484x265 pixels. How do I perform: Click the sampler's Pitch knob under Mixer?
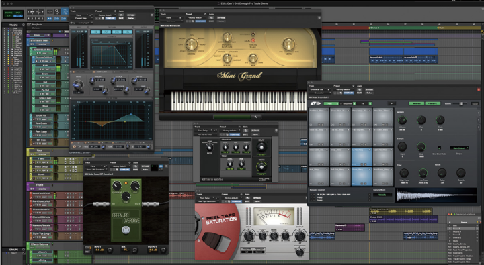pos(440,120)
